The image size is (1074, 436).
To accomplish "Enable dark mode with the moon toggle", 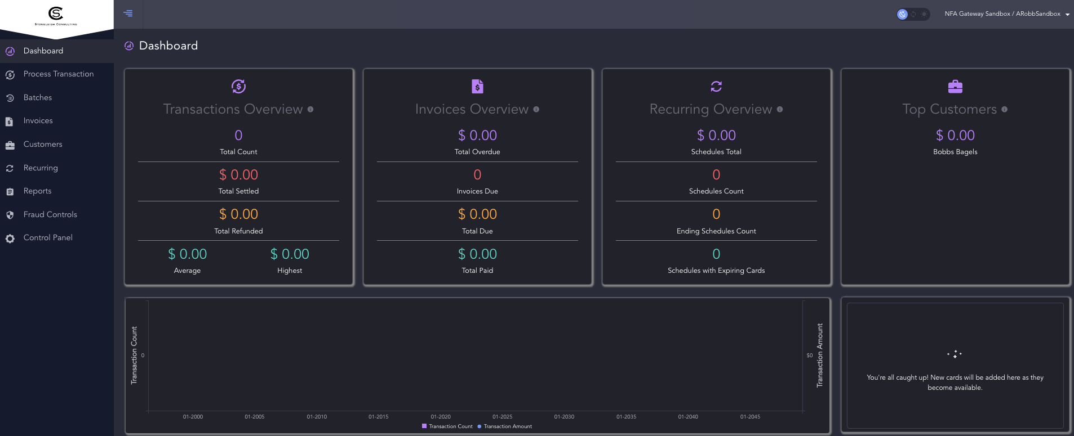I will (903, 14).
